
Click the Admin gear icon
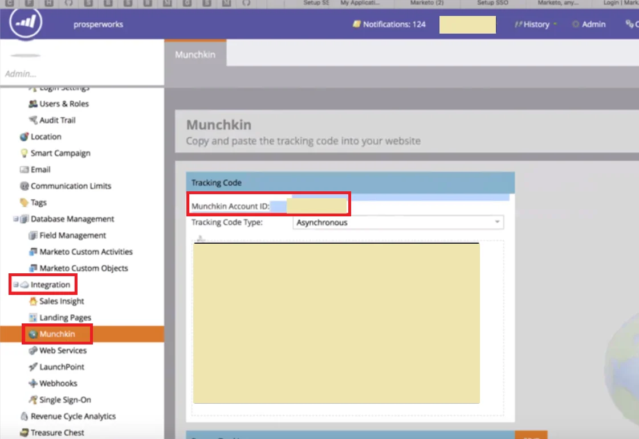coord(575,24)
